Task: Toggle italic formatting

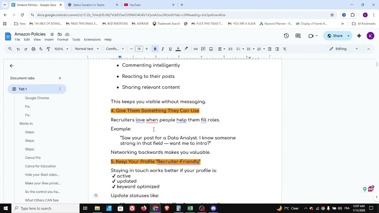Action: 163,49
